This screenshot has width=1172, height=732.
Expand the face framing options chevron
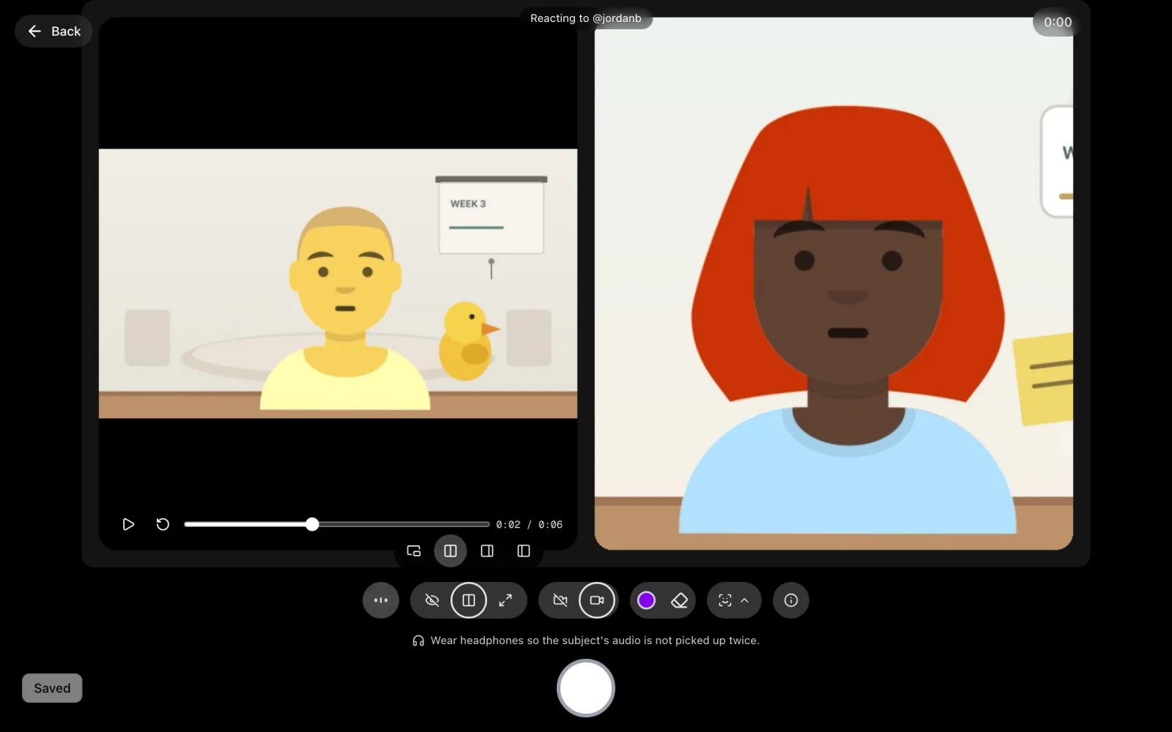coord(745,600)
